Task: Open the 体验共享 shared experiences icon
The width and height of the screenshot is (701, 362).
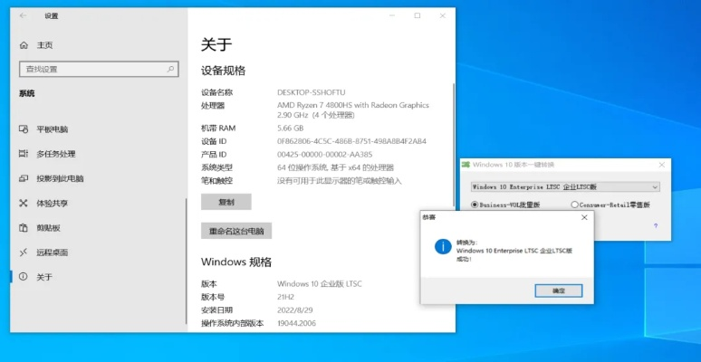Action: click(x=24, y=204)
